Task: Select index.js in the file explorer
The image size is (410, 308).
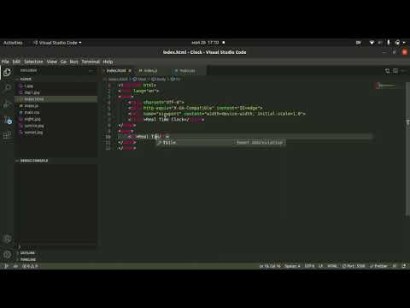Action: pyautogui.click(x=56, y=106)
